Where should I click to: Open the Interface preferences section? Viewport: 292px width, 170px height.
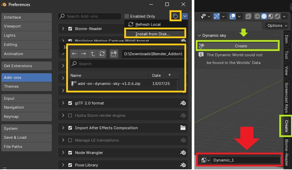(27, 17)
